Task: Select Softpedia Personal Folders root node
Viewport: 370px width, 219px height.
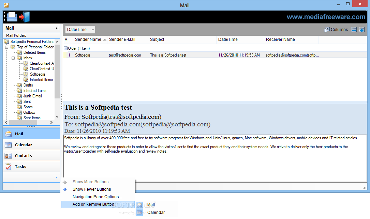Action: pyautogui.click(x=32, y=42)
